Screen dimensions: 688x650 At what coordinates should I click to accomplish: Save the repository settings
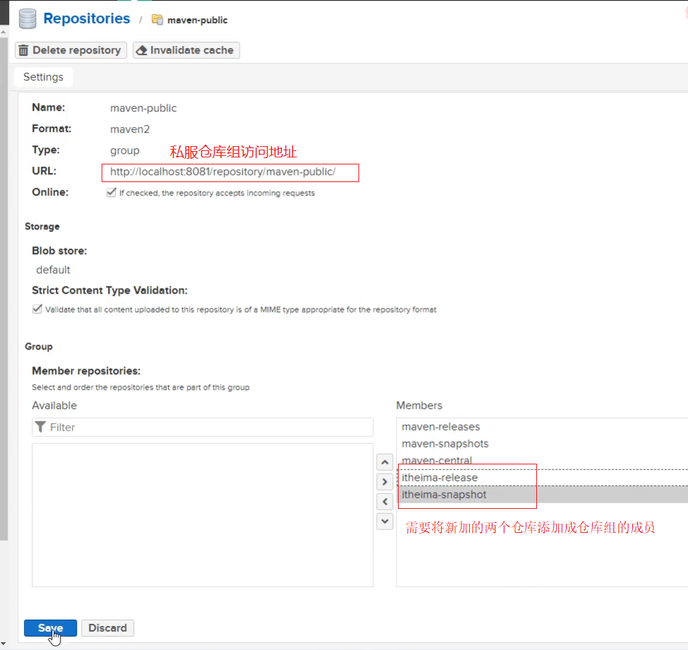coord(50,628)
